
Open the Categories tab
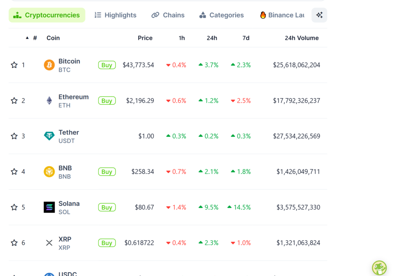[x=221, y=15]
